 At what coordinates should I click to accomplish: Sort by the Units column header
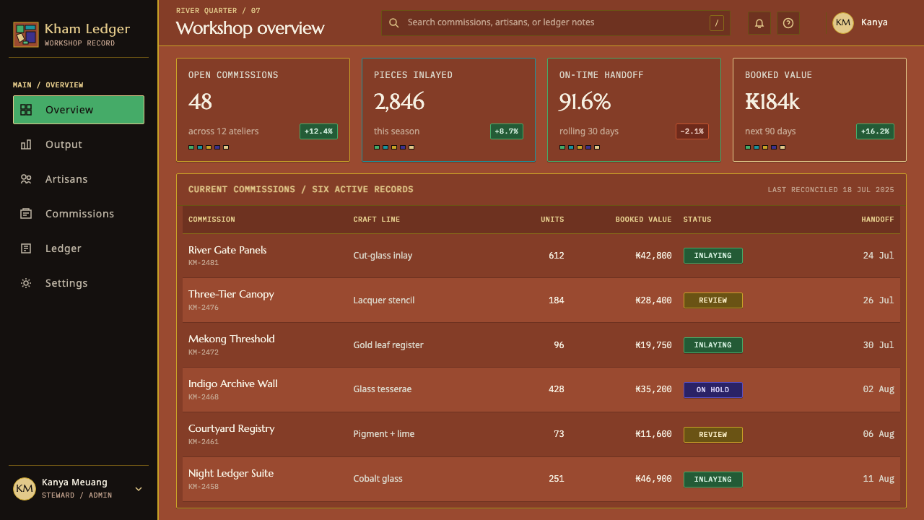click(x=552, y=220)
